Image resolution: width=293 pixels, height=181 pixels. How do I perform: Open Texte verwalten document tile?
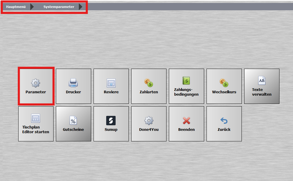[x=262, y=86]
